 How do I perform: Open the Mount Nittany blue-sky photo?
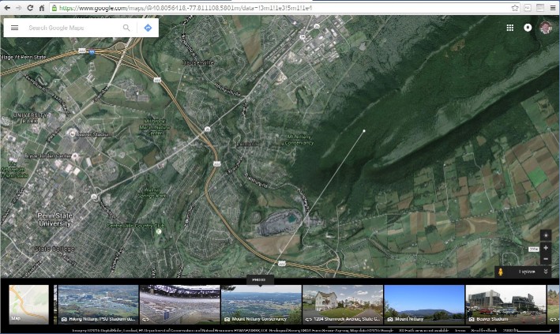click(x=424, y=304)
